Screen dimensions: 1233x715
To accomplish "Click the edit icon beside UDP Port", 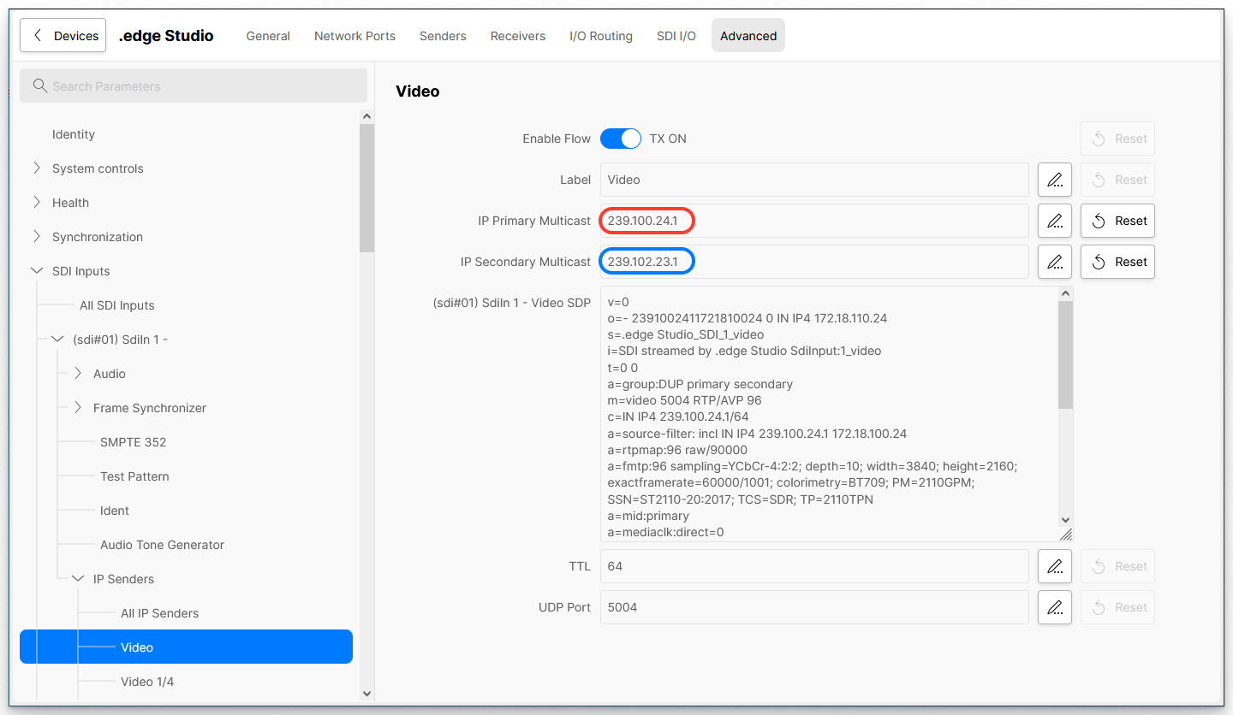I will [1054, 607].
